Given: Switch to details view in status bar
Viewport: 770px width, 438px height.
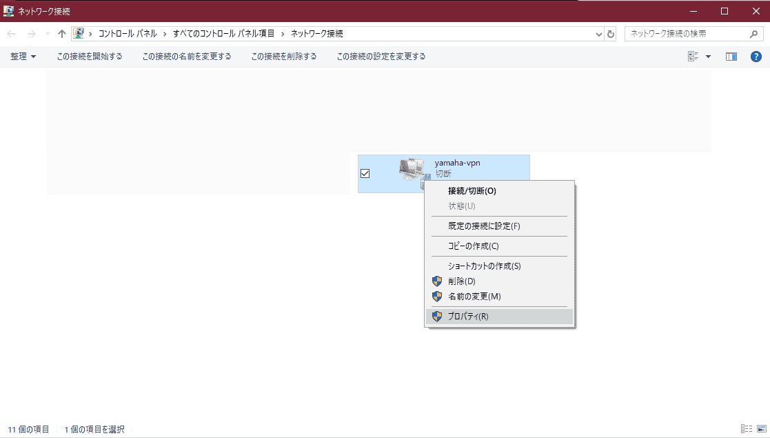Looking at the screenshot, I should (747, 429).
